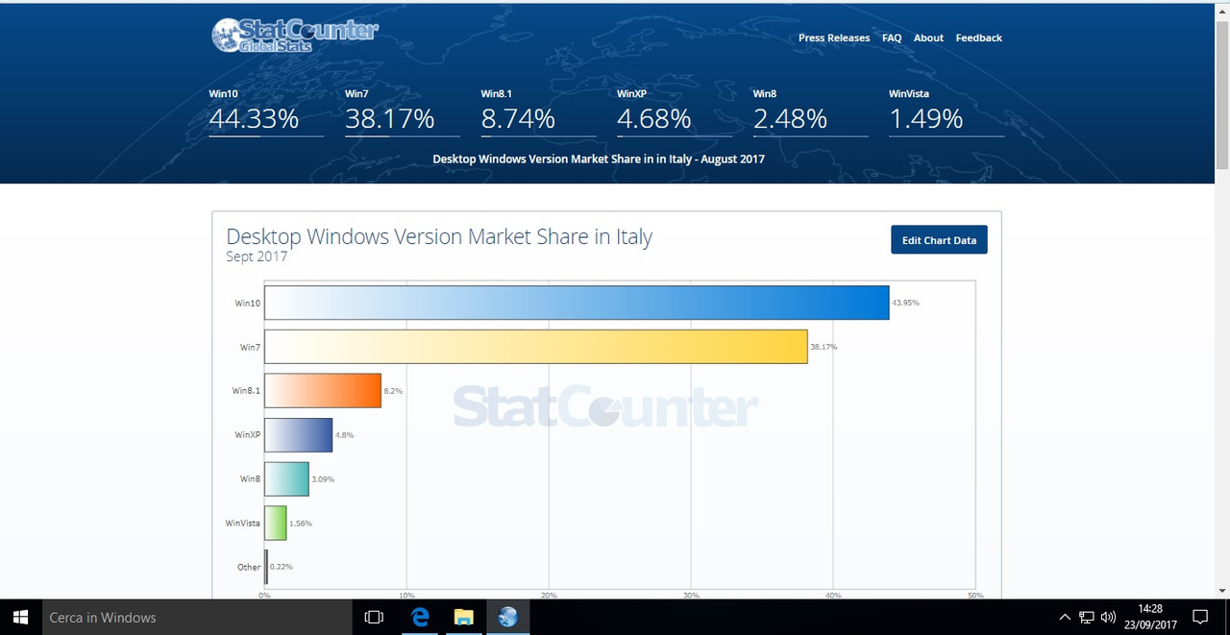Click the dark blue WinXP chart bar
The height and width of the screenshot is (635, 1230).
click(x=299, y=435)
